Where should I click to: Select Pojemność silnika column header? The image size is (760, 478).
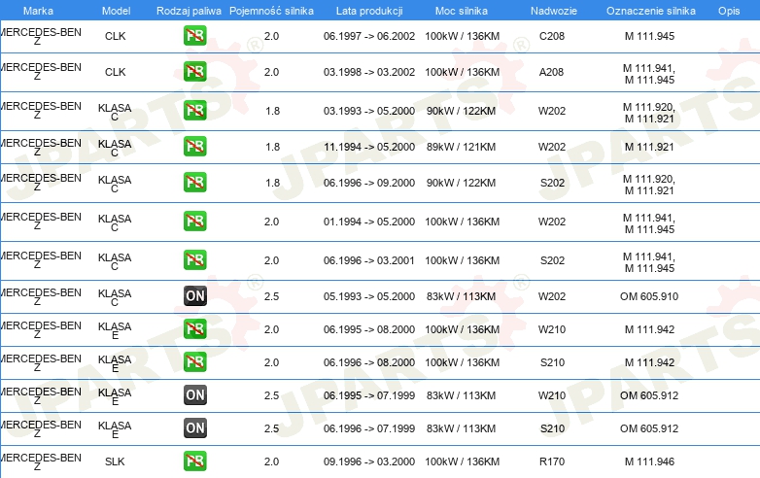pyautogui.click(x=271, y=11)
